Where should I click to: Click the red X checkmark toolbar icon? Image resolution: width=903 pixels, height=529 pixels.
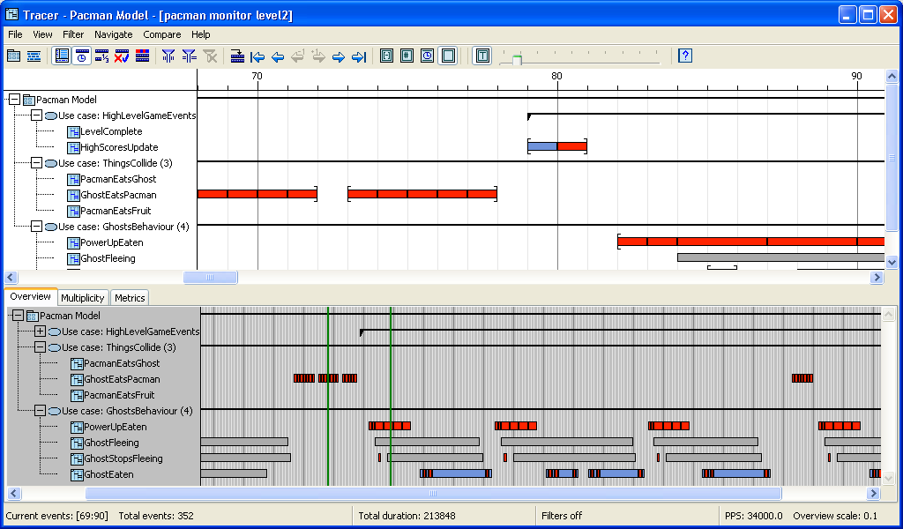coord(122,56)
